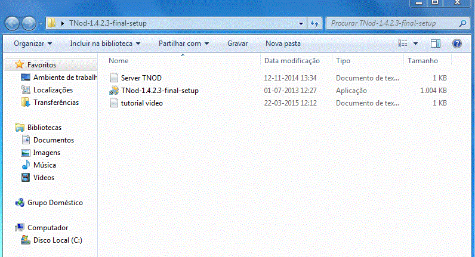The image size is (475, 257).
Task: Open the Vídeos library
Action: coord(44,178)
